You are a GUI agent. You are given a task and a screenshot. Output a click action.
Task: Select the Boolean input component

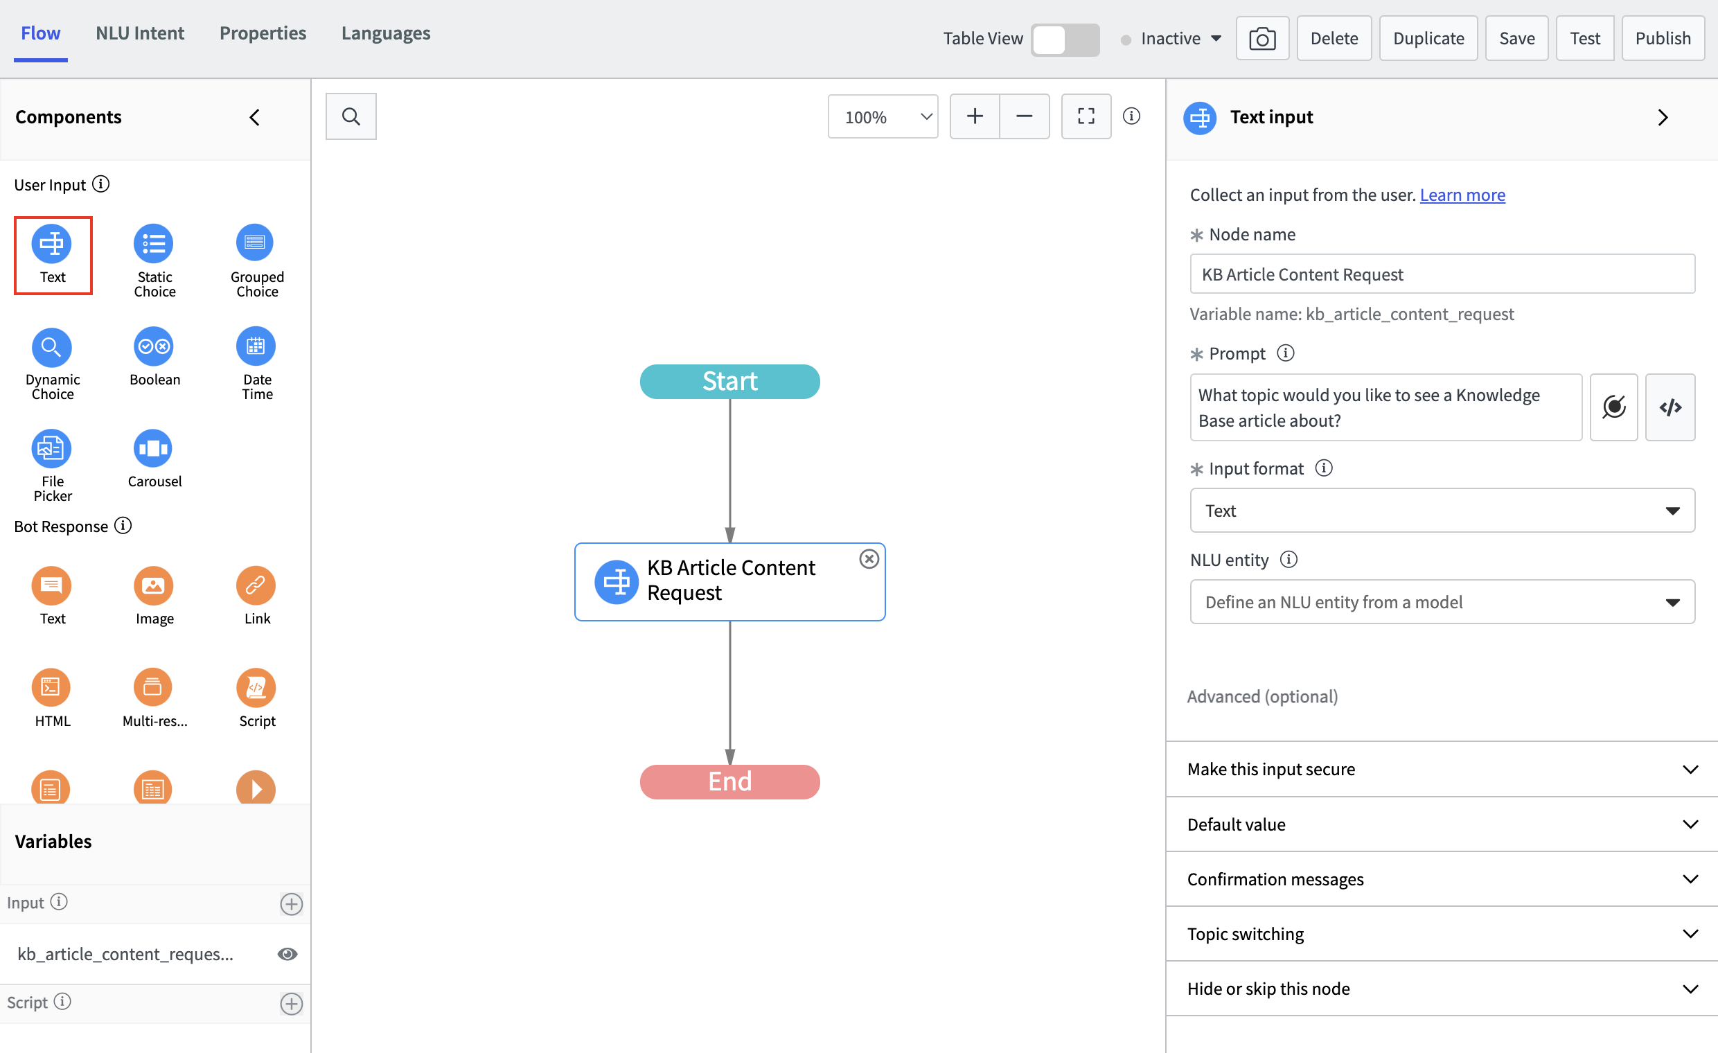click(154, 355)
